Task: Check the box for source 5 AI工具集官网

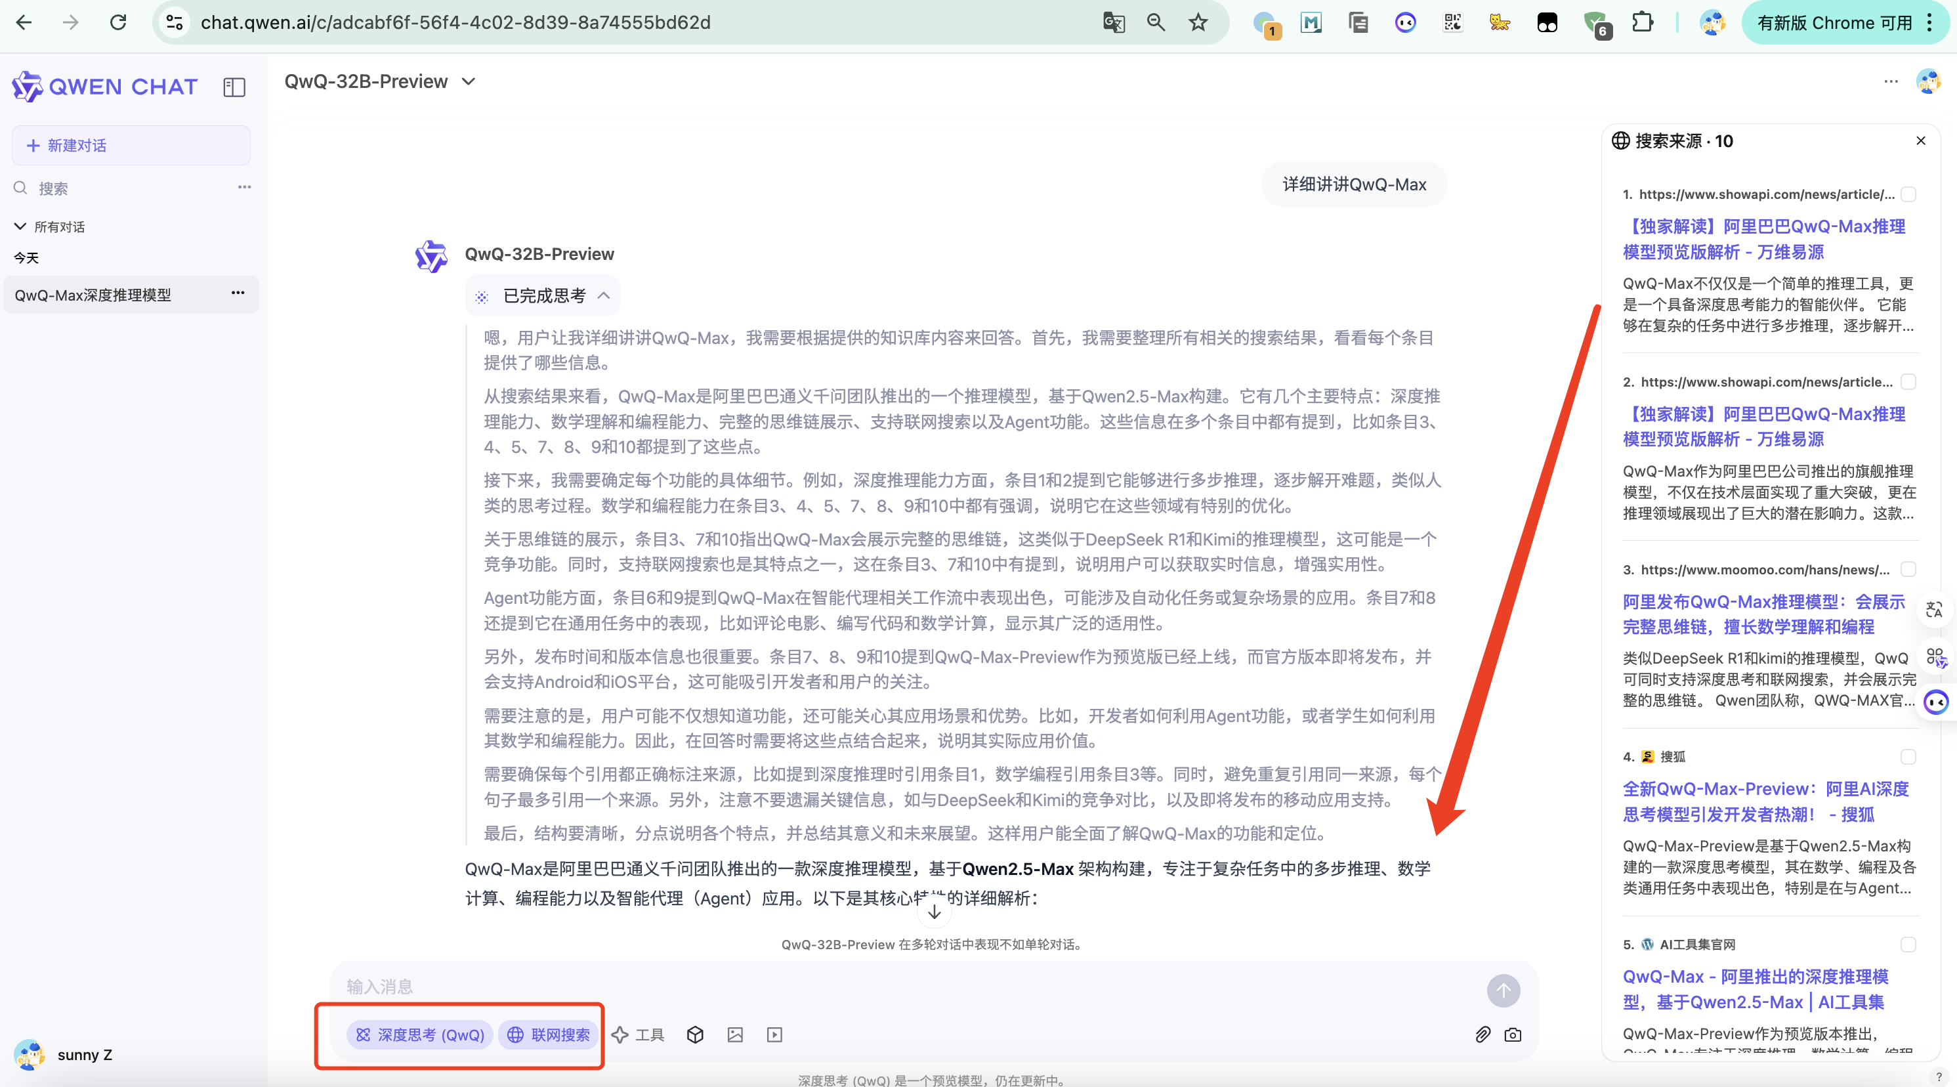Action: (1908, 944)
